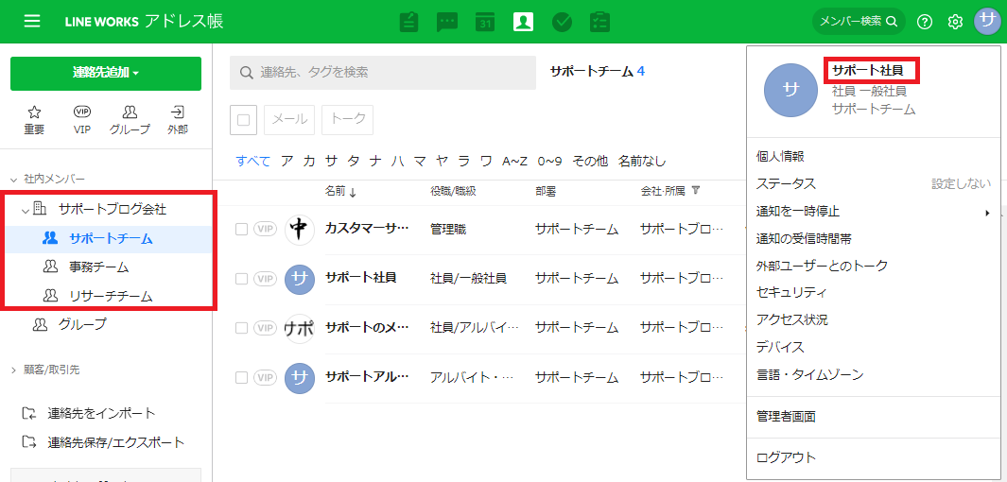Choose ログアウト from profile menu
Screen dimensions: 1007x482
coord(786,457)
